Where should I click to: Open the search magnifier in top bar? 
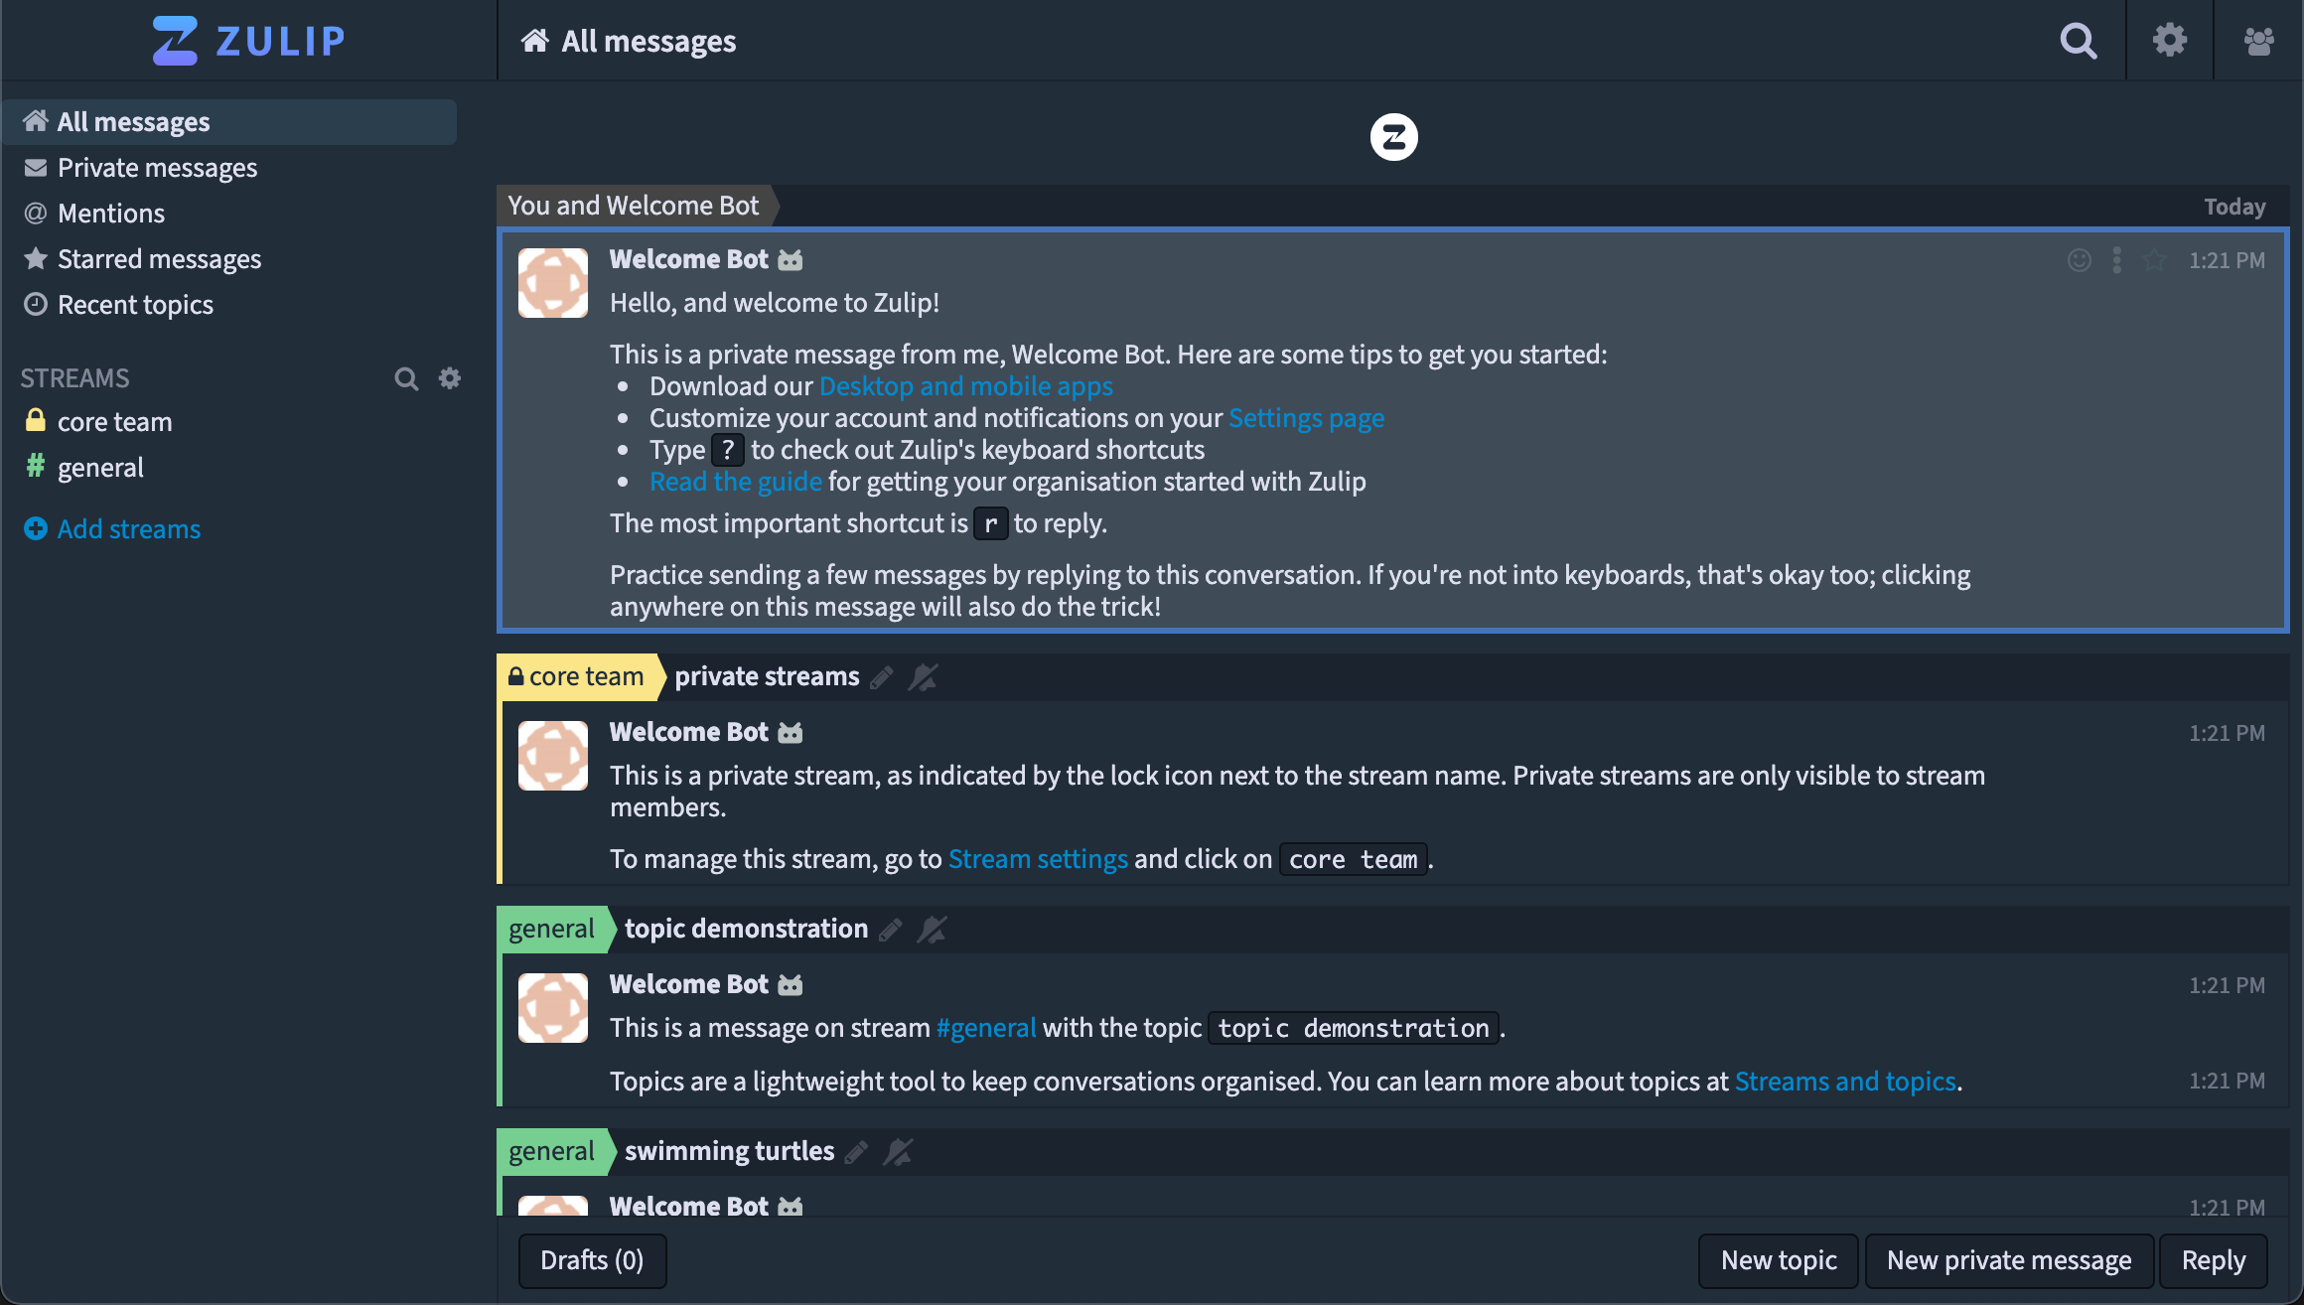point(2078,41)
